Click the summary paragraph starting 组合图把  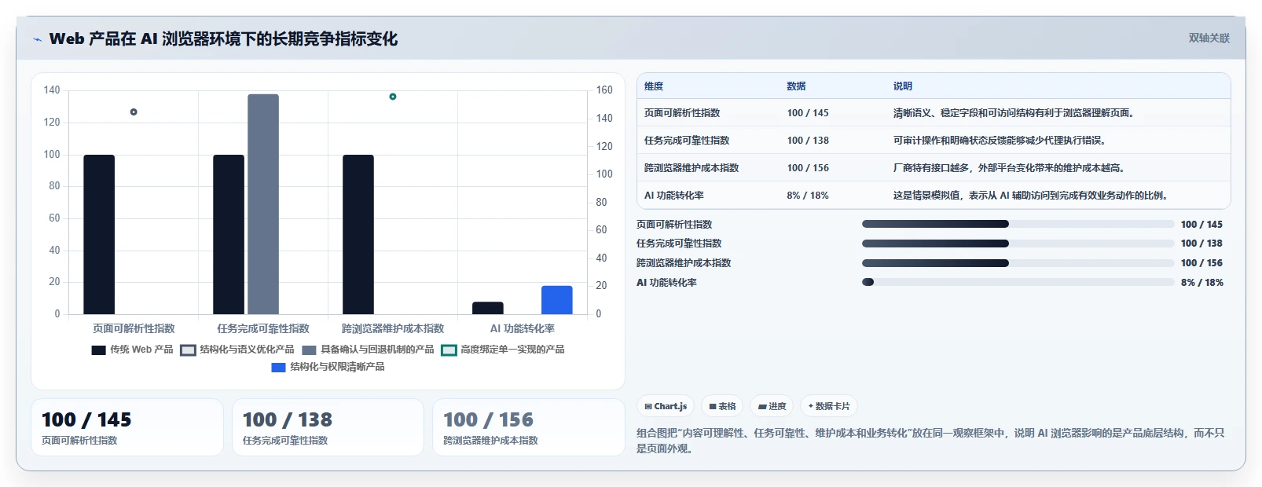pos(930,441)
